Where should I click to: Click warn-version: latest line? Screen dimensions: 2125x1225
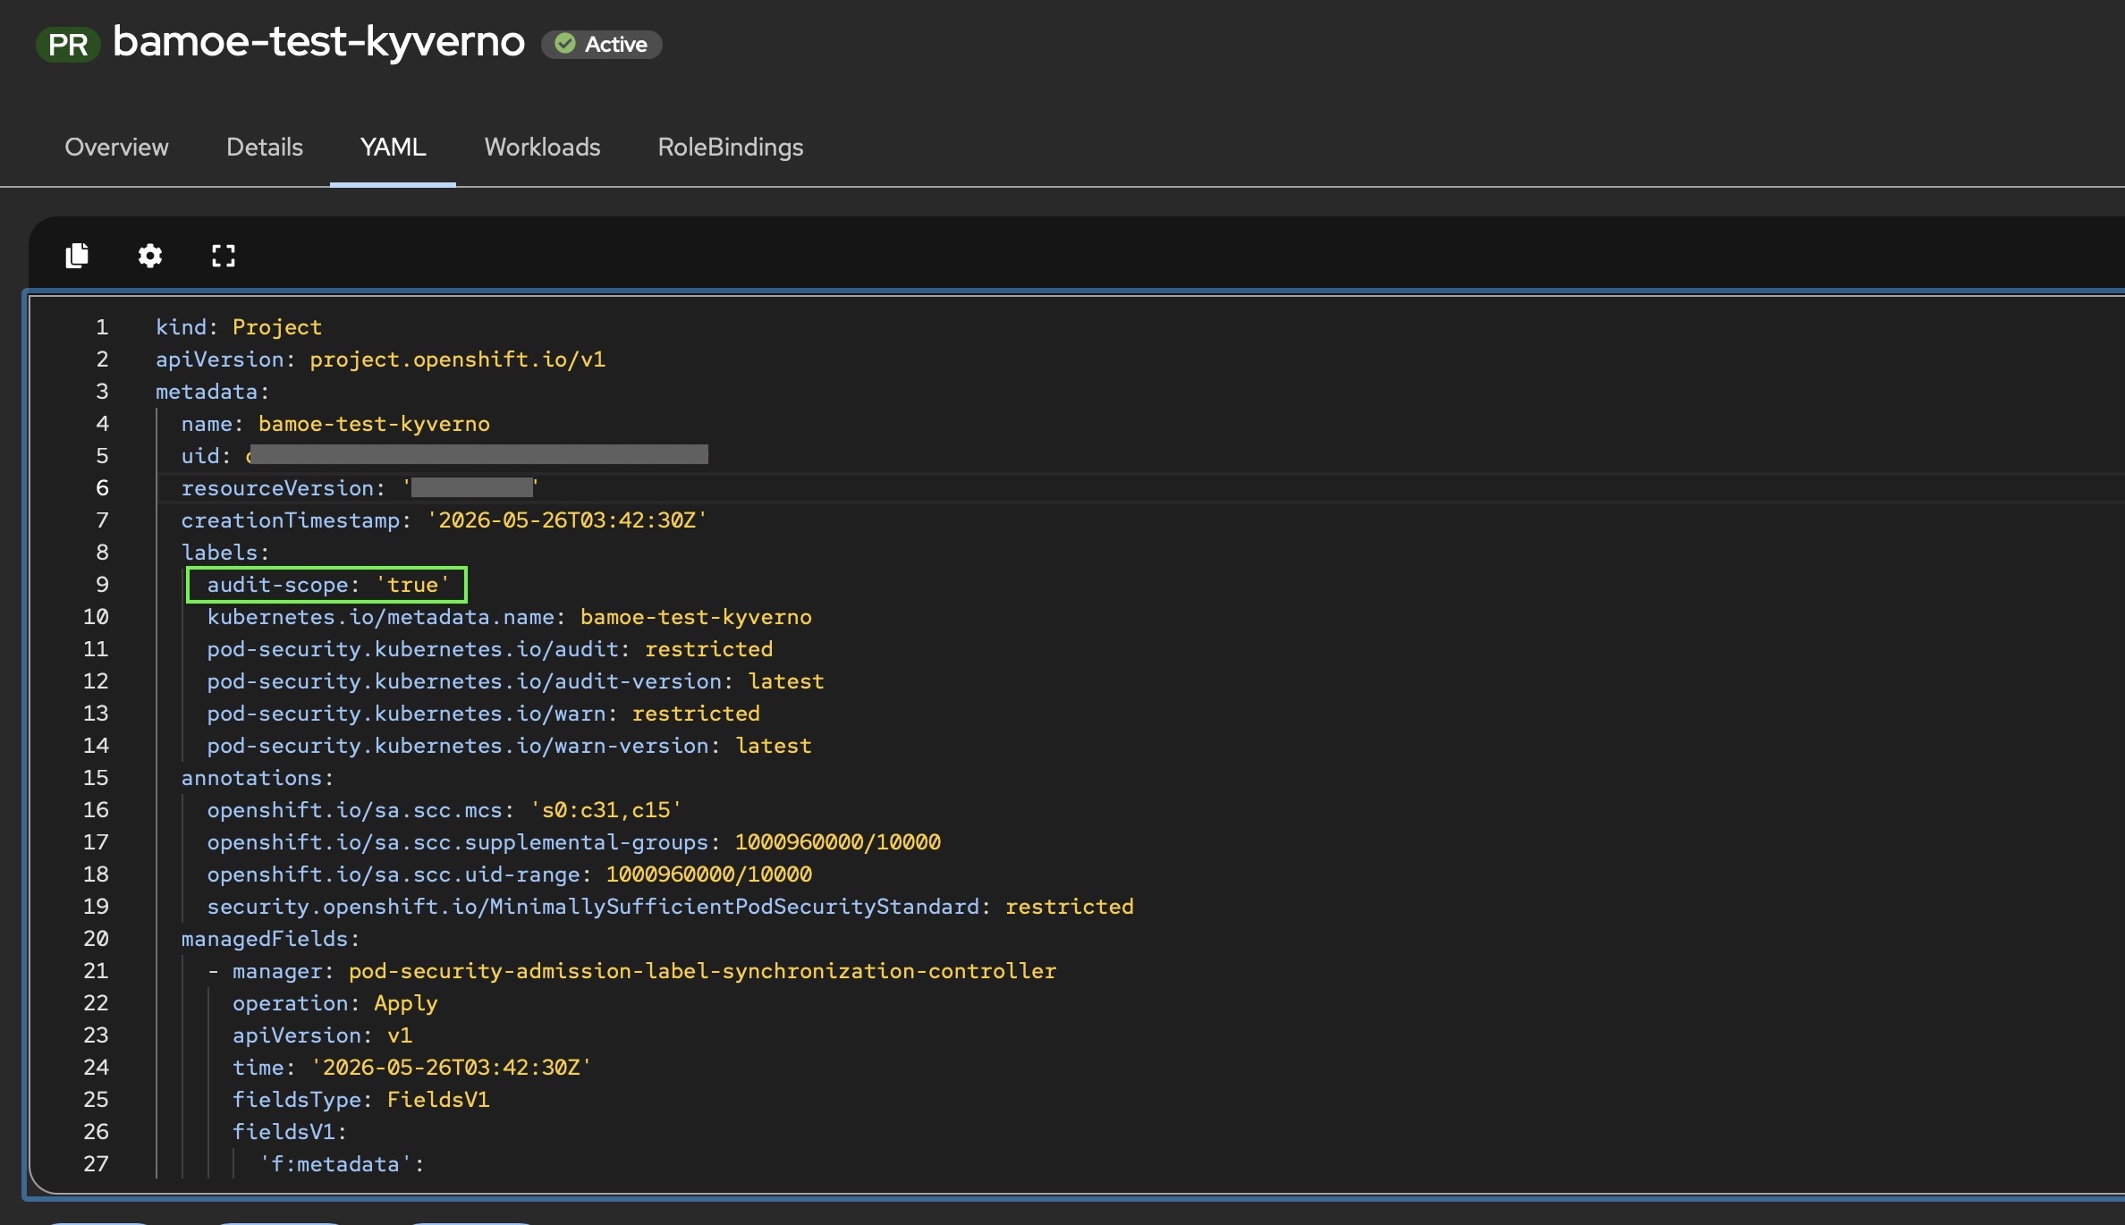[x=509, y=746]
